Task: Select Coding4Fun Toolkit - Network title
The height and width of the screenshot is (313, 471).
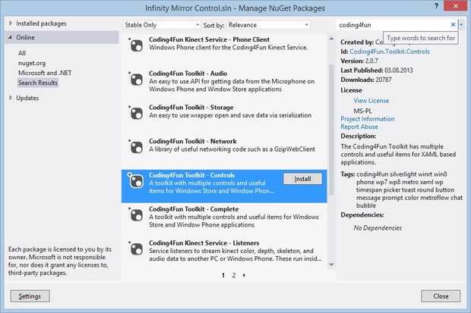Action: pyautogui.click(x=192, y=141)
